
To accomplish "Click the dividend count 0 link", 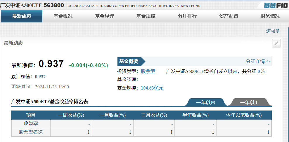I will point(259,71).
